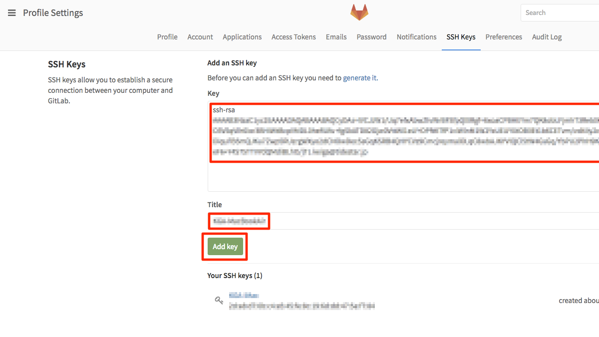
Task: Click the 'Profile Settings' page title
Action: (53, 13)
